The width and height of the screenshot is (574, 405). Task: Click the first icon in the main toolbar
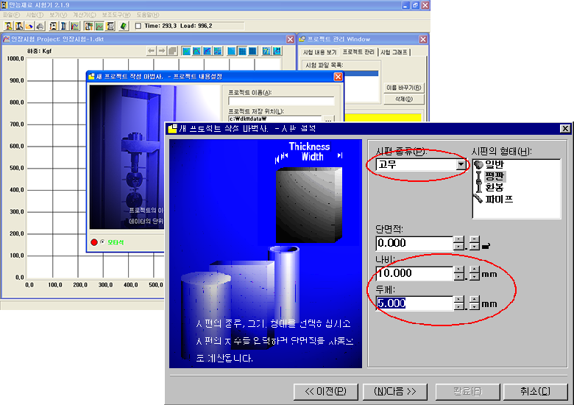click(x=7, y=26)
